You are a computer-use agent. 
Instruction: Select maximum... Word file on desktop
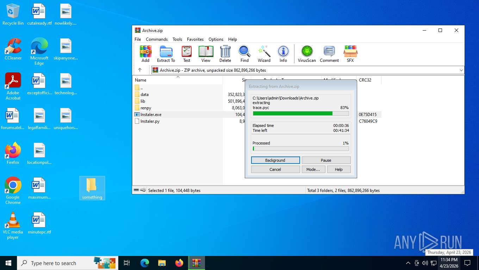pos(39,188)
